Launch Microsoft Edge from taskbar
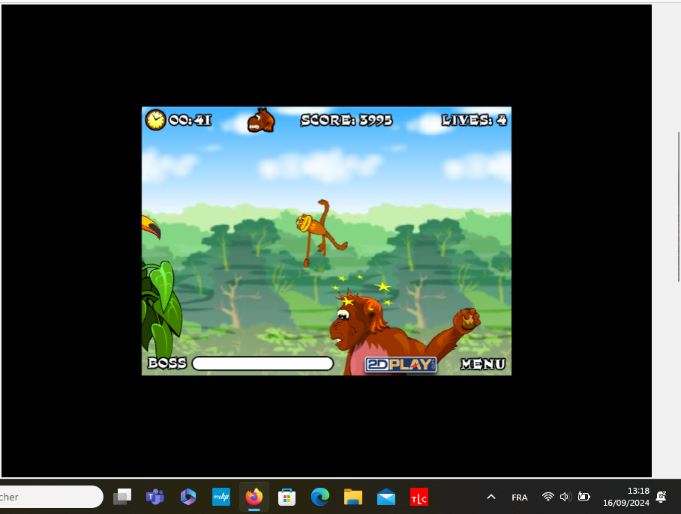This screenshot has height=514, width=681. tap(320, 497)
